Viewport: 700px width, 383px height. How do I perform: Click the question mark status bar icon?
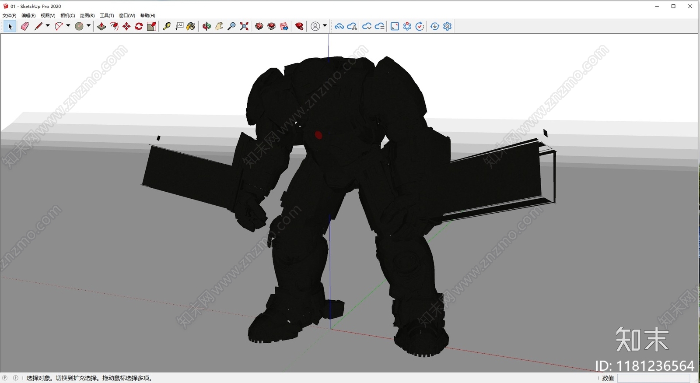(5, 378)
